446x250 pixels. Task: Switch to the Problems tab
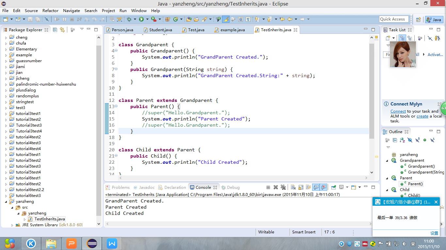120,187
